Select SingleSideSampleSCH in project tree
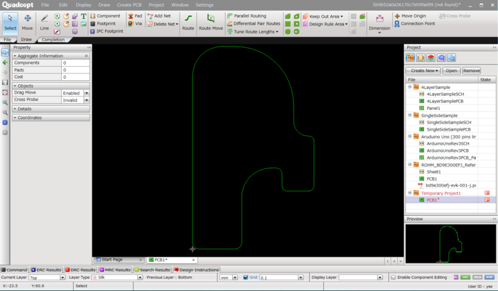The width and height of the screenshot is (498, 291). pos(448,123)
